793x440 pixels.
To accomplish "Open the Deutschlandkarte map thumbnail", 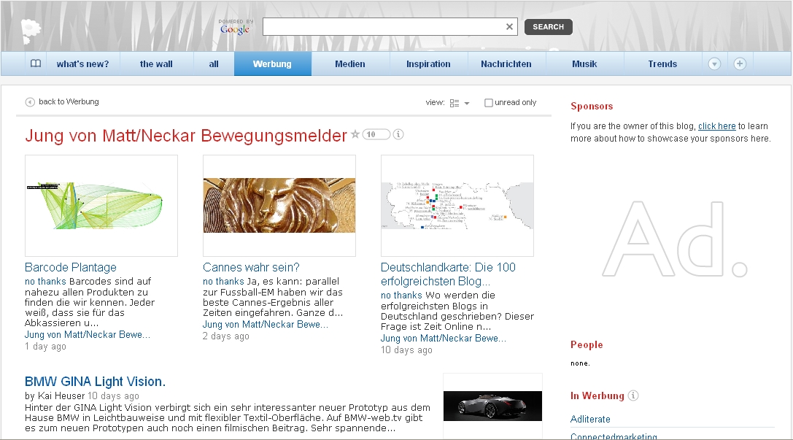I will pos(457,206).
